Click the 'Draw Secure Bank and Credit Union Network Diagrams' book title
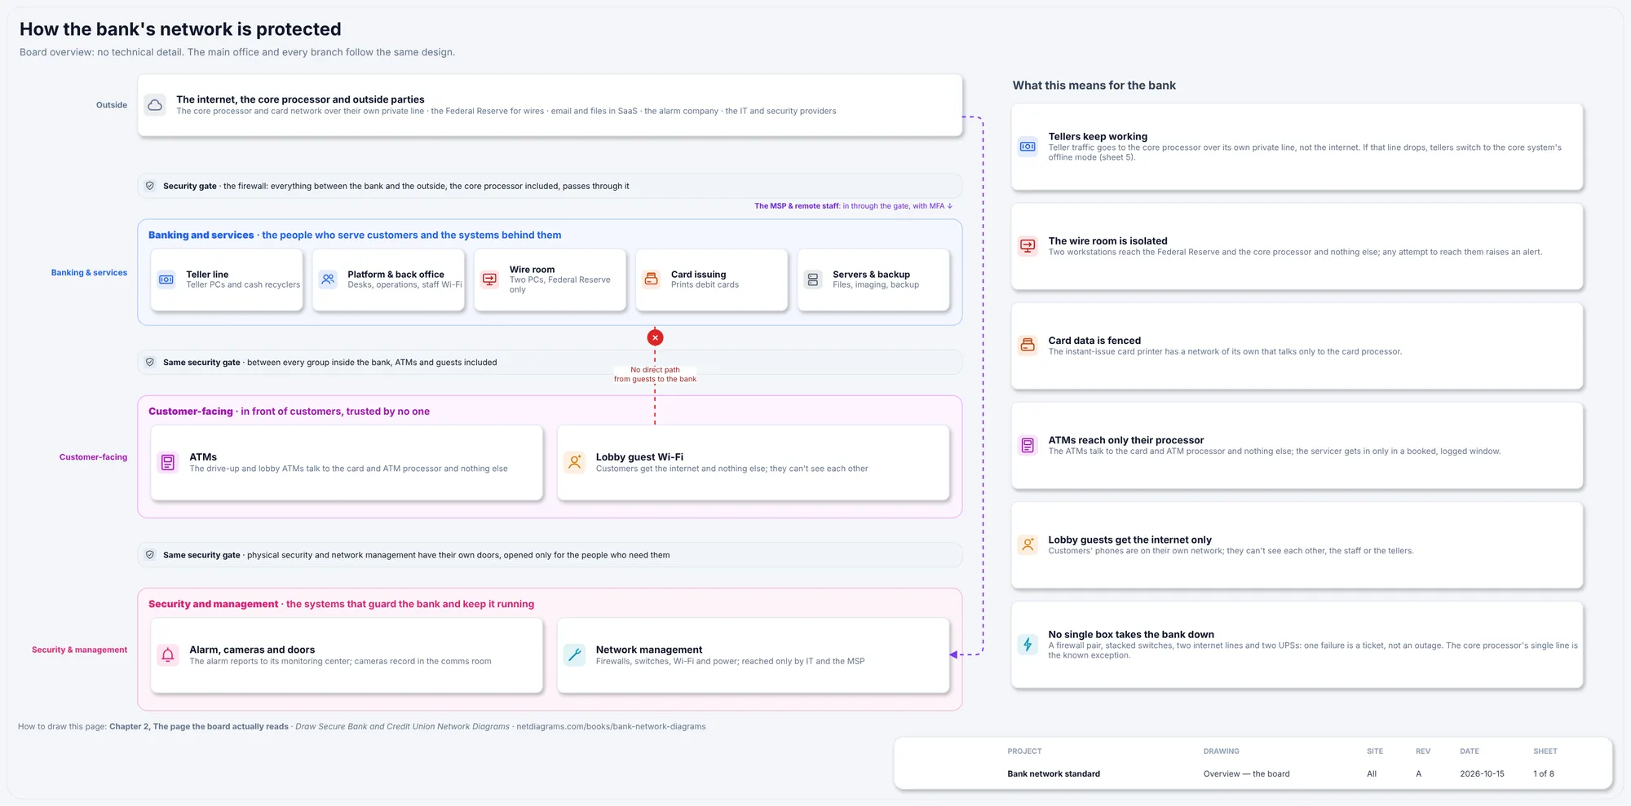 [402, 727]
